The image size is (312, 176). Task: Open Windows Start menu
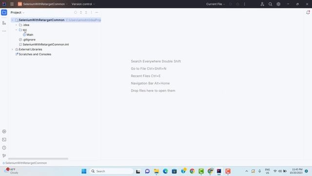pos(84,171)
